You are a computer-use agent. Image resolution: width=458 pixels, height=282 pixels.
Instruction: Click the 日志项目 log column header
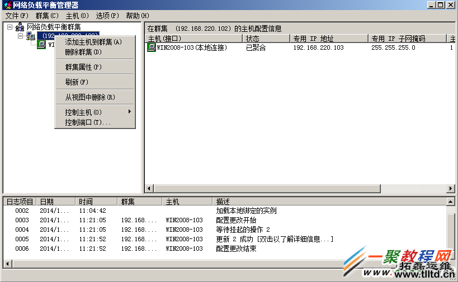click(20, 202)
